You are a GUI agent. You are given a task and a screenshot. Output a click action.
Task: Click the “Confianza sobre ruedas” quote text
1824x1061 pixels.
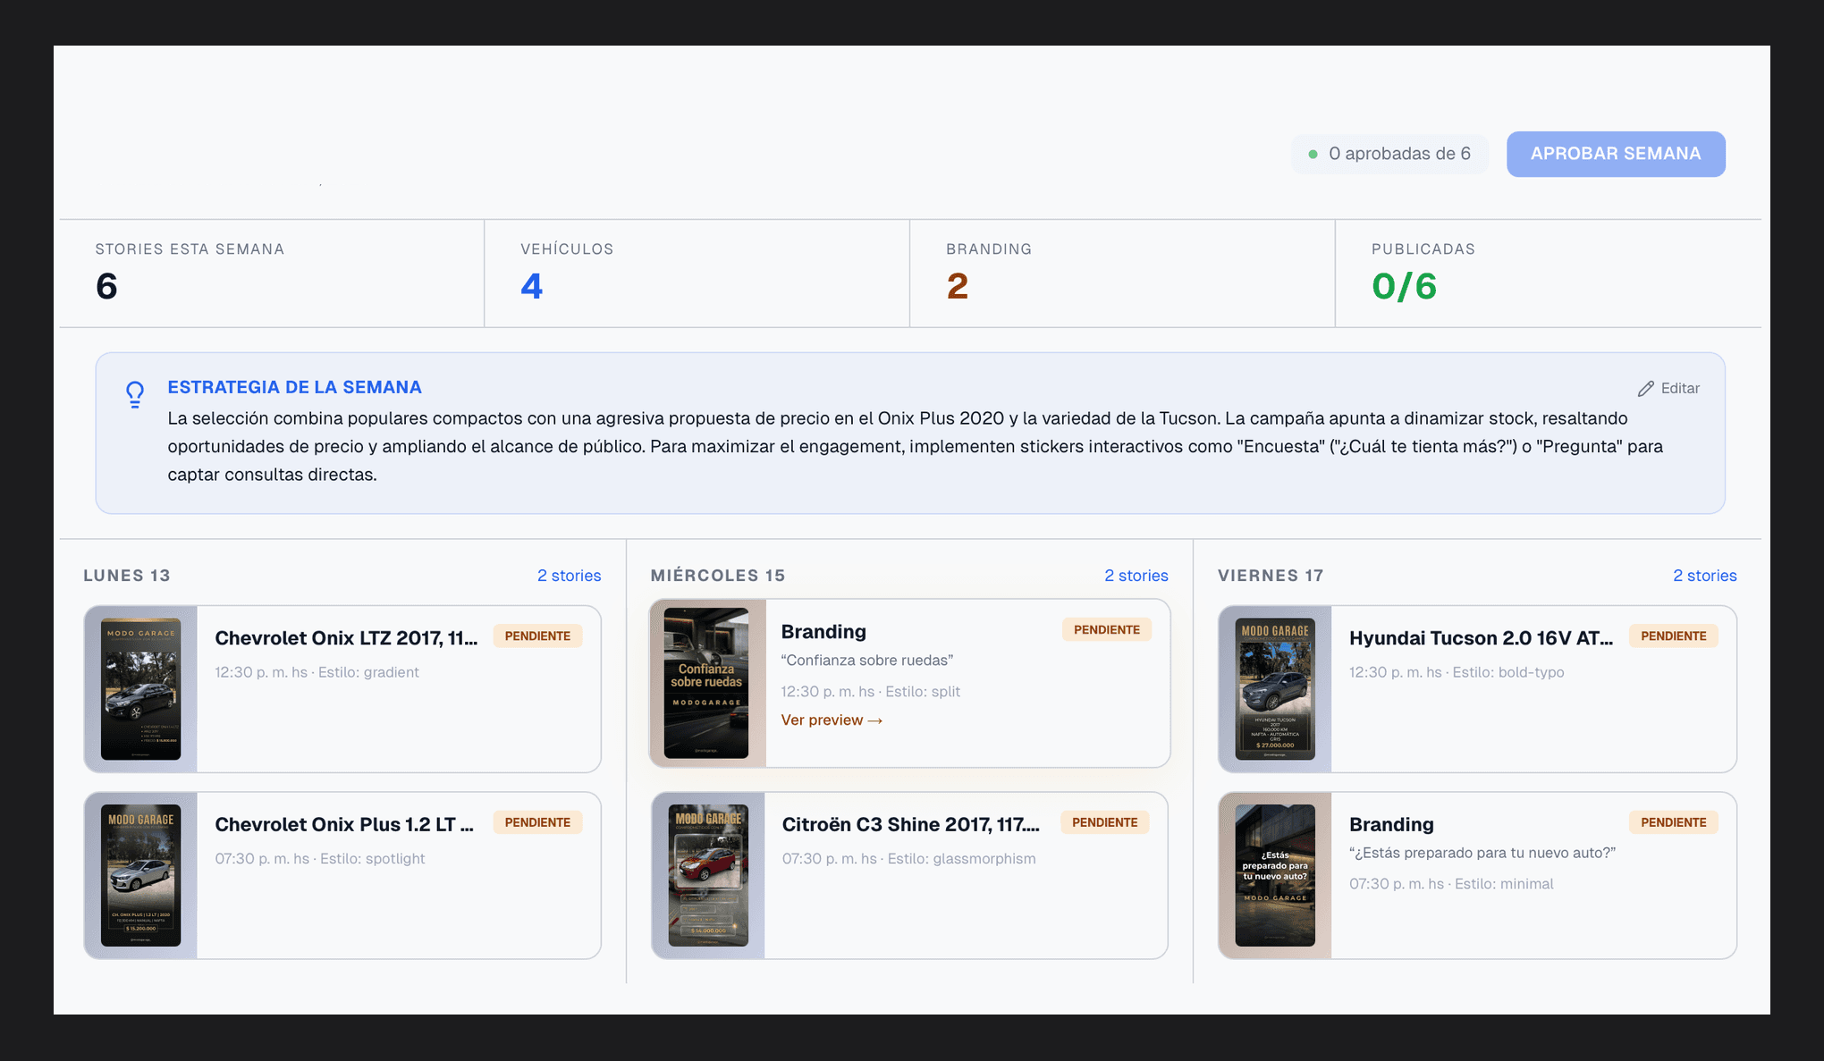867,661
